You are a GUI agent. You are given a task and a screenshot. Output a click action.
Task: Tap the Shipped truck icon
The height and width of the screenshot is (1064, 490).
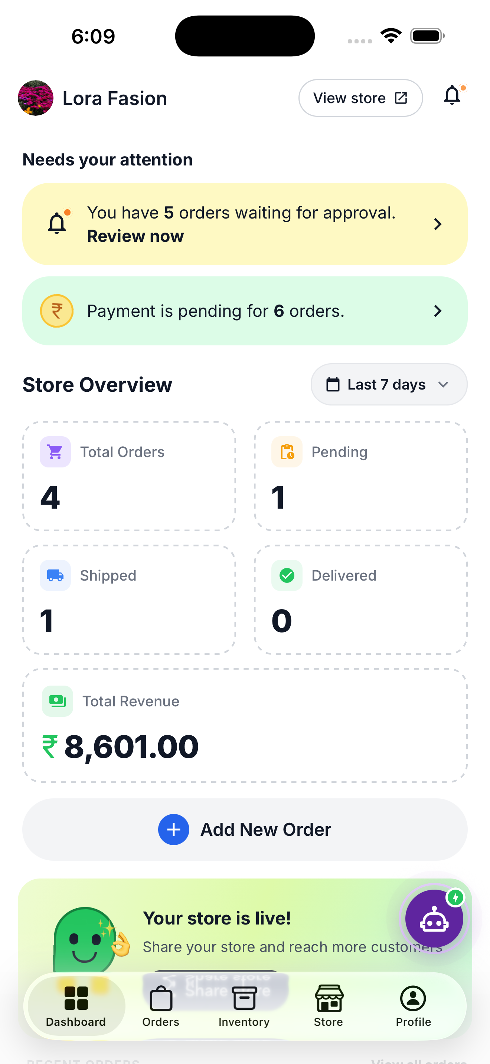coord(55,575)
